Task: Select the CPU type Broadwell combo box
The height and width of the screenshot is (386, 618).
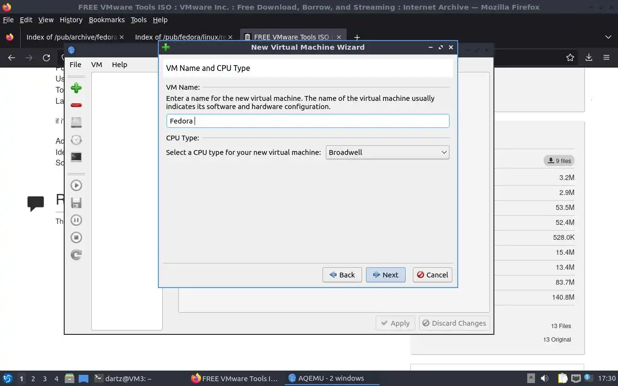Action: (387, 152)
